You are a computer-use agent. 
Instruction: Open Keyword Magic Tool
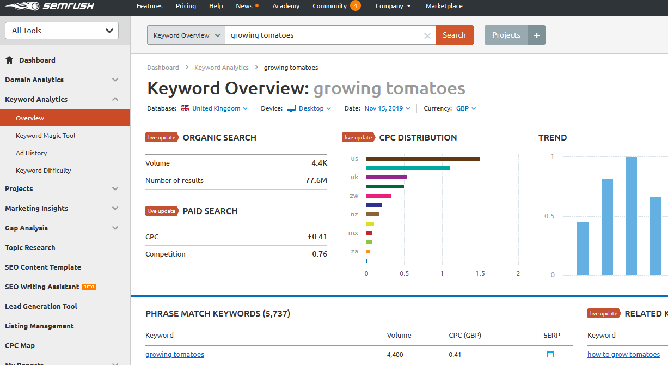[x=46, y=136]
